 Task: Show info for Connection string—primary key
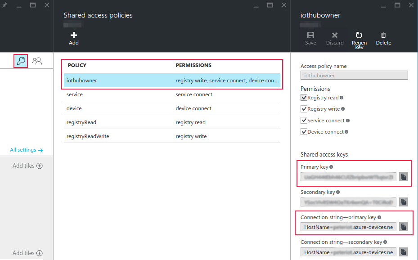[379, 217]
